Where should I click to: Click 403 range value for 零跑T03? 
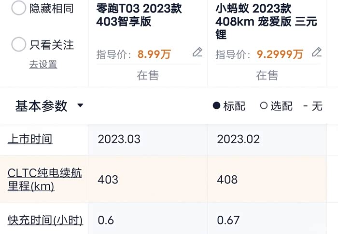tap(108, 180)
